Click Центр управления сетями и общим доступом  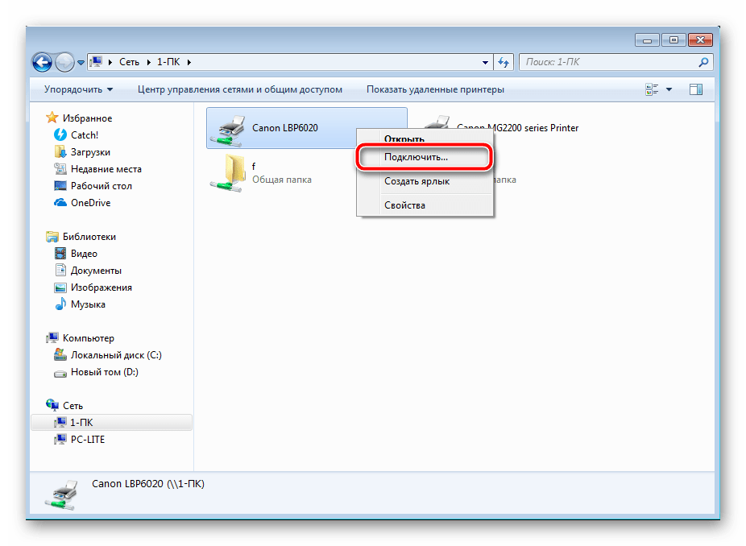click(239, 89)
